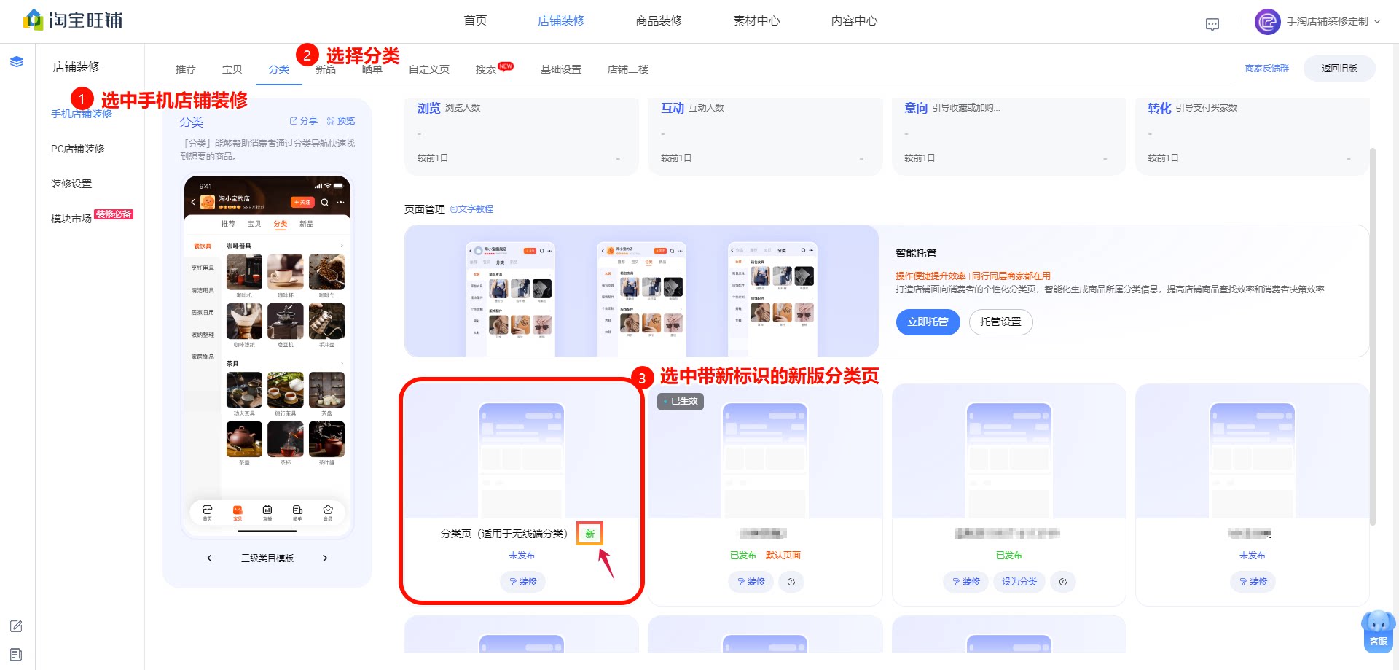The height and width of the screenshot is (670, 1399).
Task: Click the 设为分类 button
Action: tap(1019, 582)
